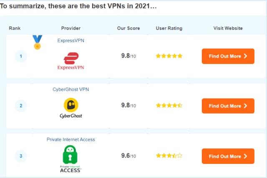Image resolution: width=267 pixels, height=178 pixels.
Task: Click the Rank column header
Action: point(15,28)
